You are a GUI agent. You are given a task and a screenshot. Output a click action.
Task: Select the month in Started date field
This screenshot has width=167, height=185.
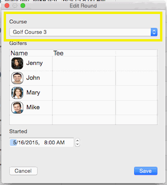14,143
